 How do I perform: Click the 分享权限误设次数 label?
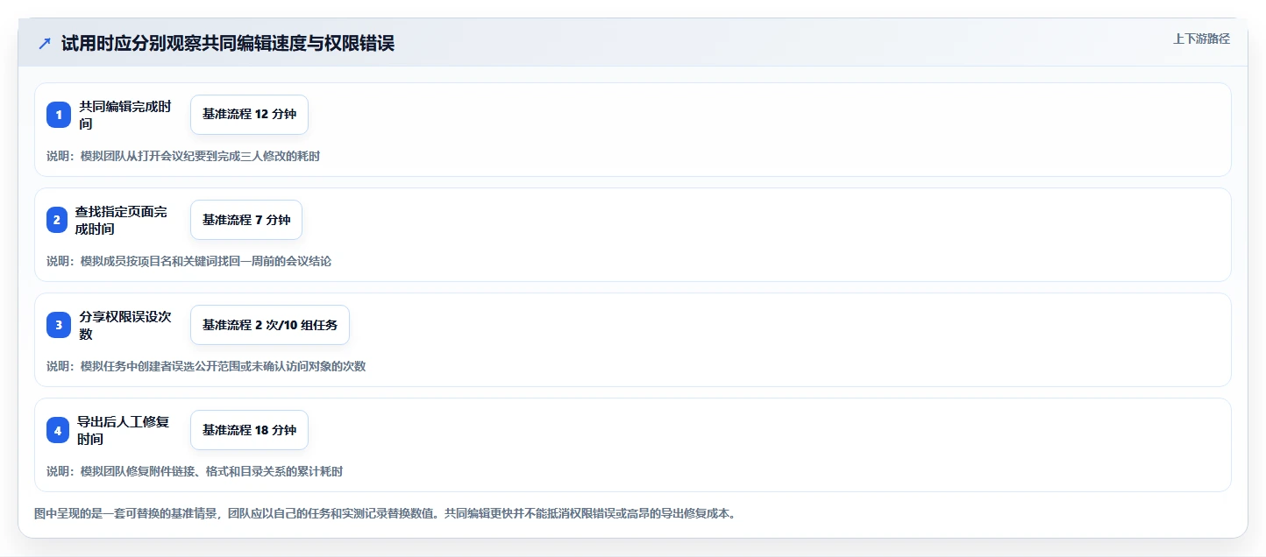(x=125, y=325)
